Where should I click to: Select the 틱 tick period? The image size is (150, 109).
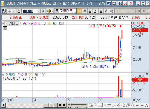(x=111, y=11)
